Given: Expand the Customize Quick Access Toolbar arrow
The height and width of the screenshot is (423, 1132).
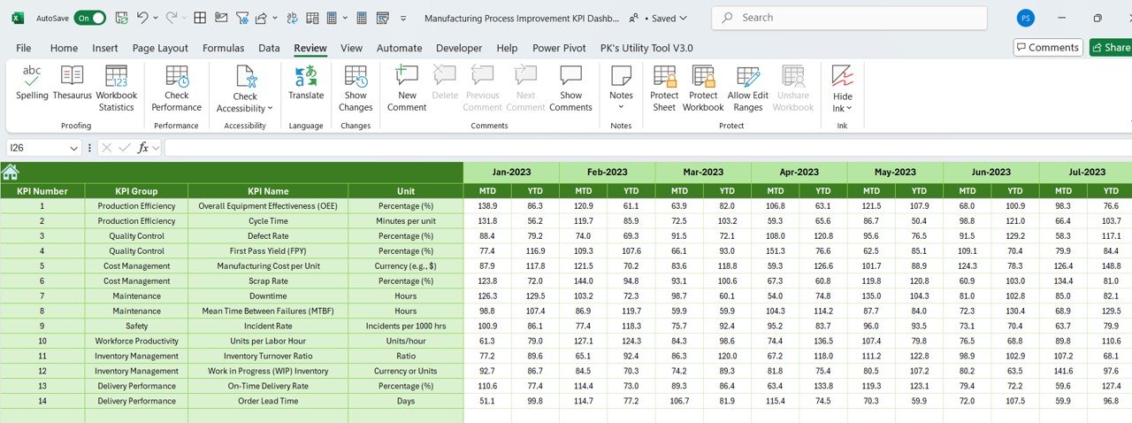Looking at the screenshot, I should point(404,18).
